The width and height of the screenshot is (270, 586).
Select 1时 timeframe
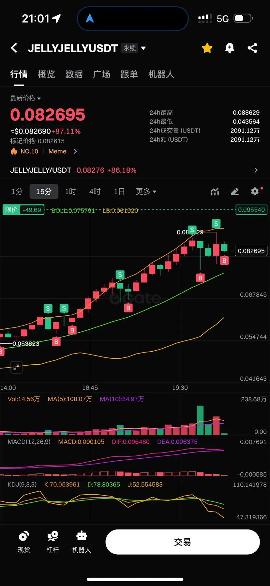pyautogui.click(x=70, y=192)
